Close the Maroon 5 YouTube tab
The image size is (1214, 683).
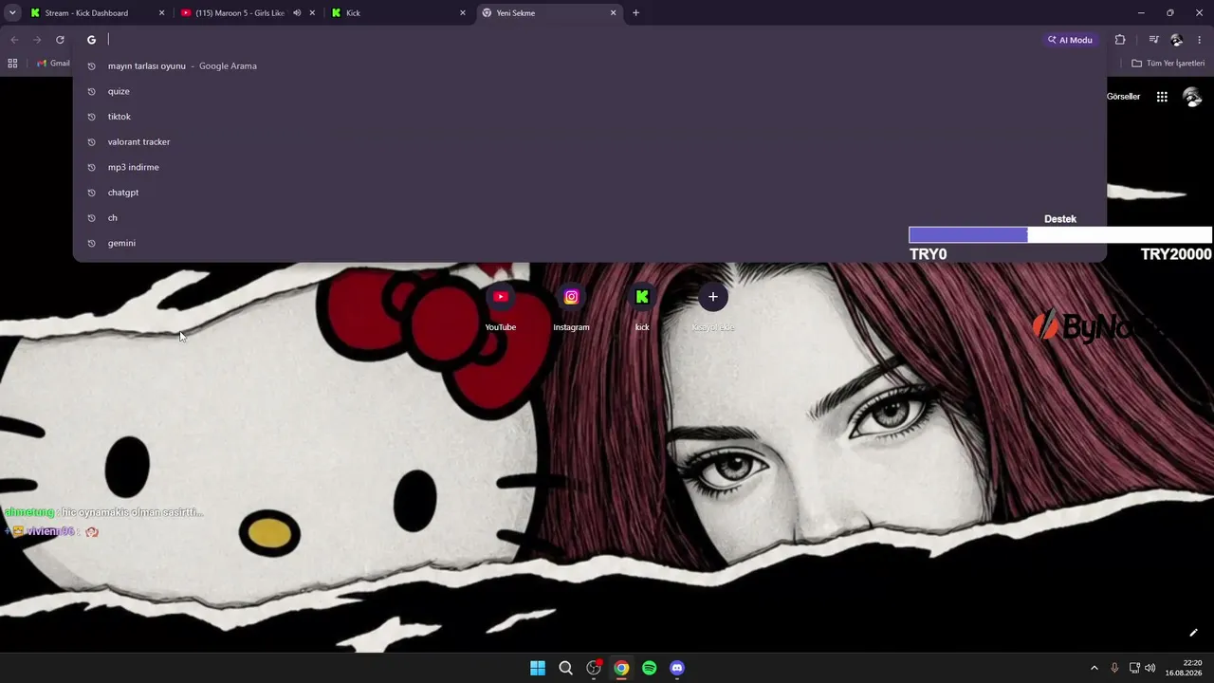tap(312, 13)
